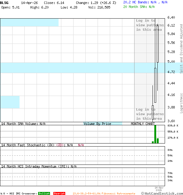Screen dimensions: 183x195
Task: Select the Volume By Price label
Action: pyautogui.click(x=97, y=124)
